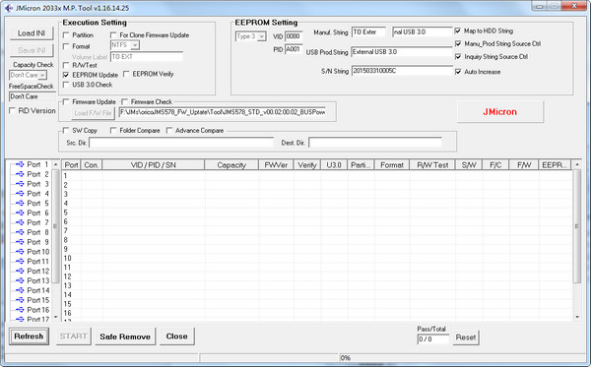Viewport: 591px width, 367px height.
Task: Click the Capacity column header
Action: coord(231,165)
